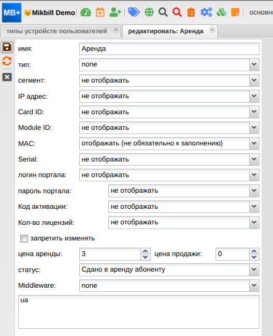Close the 'редактировать: Аренда' tab

[212, 30]
